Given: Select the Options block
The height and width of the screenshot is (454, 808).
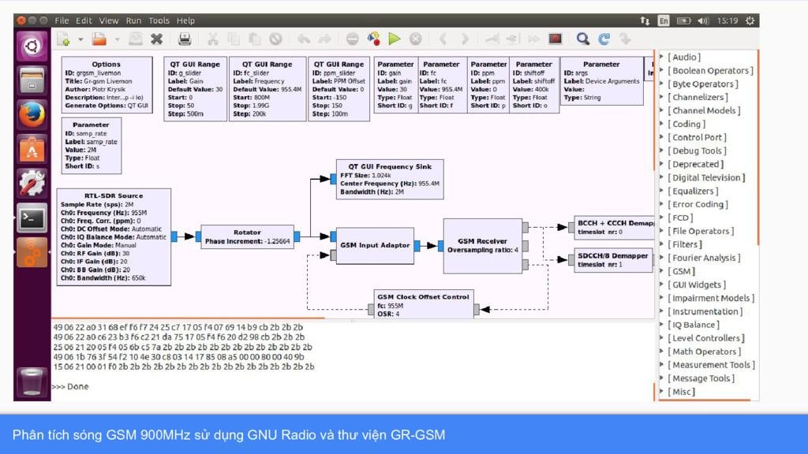Looking at the screenshot, I should coord(107,84).
